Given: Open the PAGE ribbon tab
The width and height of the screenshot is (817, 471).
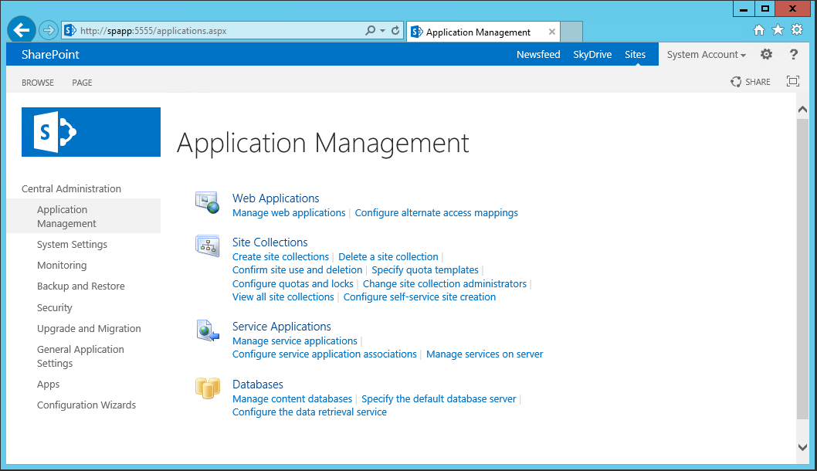Looking at the screenshot, I should pos(82,83).
